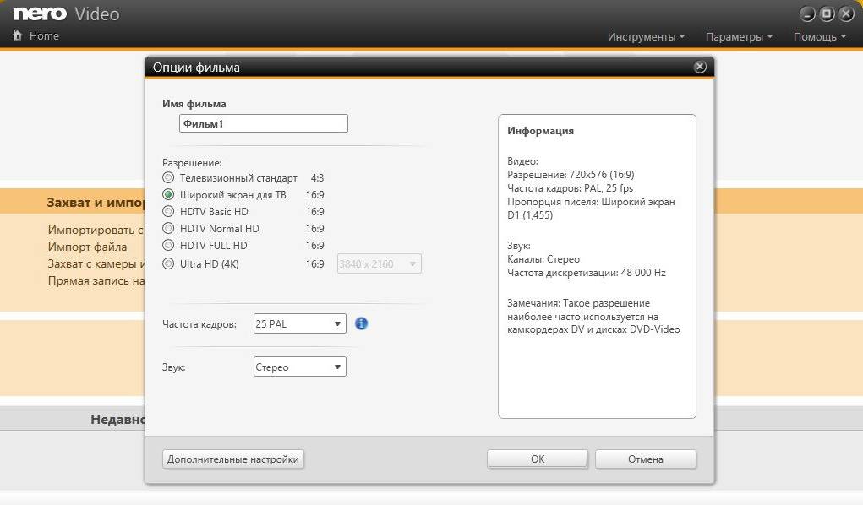Click the Имя фильма text field

point(264,123)
